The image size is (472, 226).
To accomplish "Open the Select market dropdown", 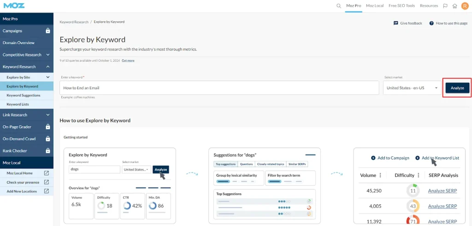I will tap(413, 88).
